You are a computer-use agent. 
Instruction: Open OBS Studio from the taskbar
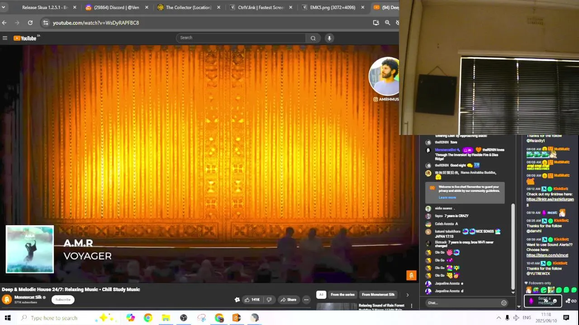click(183, 318)
